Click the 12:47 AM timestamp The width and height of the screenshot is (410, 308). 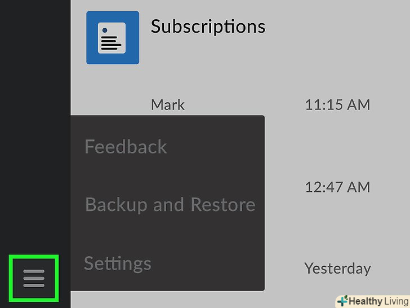pos(337,187)
